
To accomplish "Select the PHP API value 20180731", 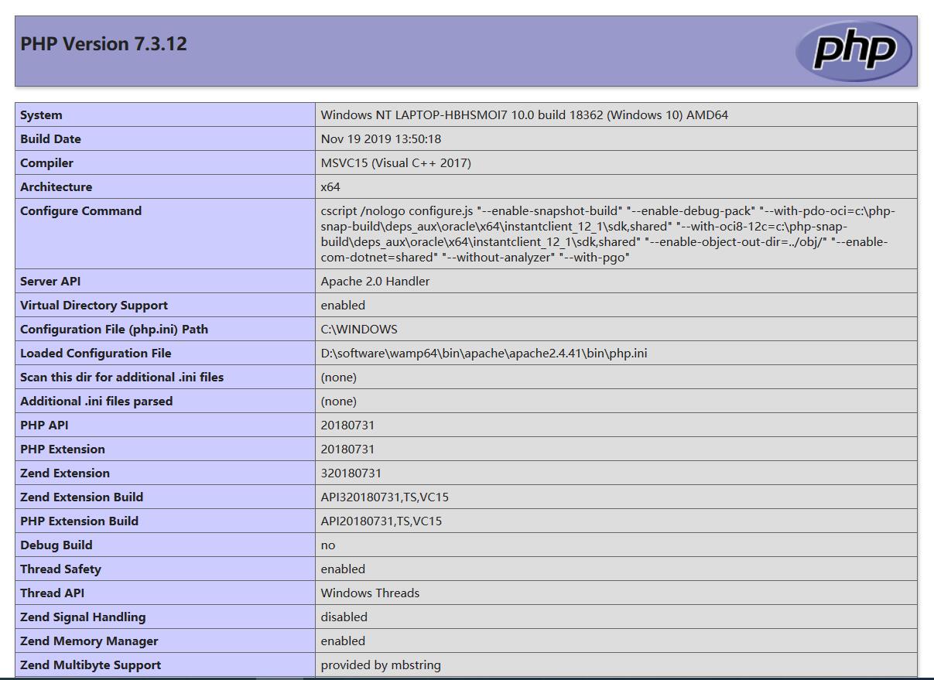I will (347, 425).
